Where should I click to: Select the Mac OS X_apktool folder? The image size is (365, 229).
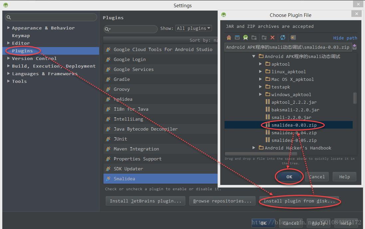click(292, 79)
